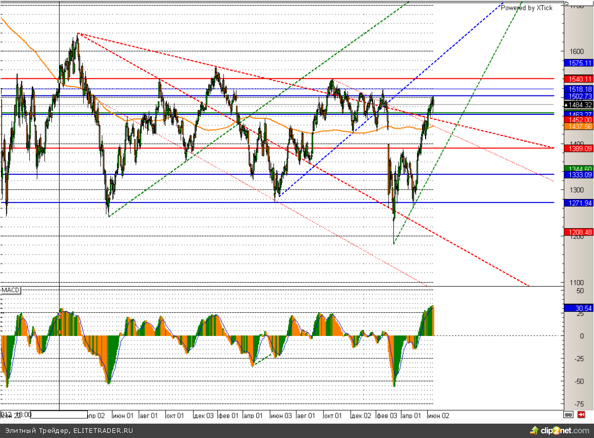This screenshot has width=594, height=438.
Task: Click the 'июн 02' date label
Action: 438,415
